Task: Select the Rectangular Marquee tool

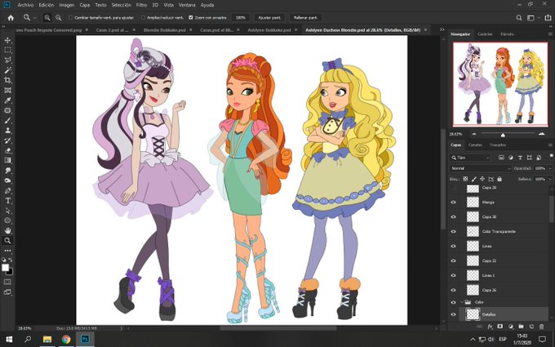Action: 7,50
